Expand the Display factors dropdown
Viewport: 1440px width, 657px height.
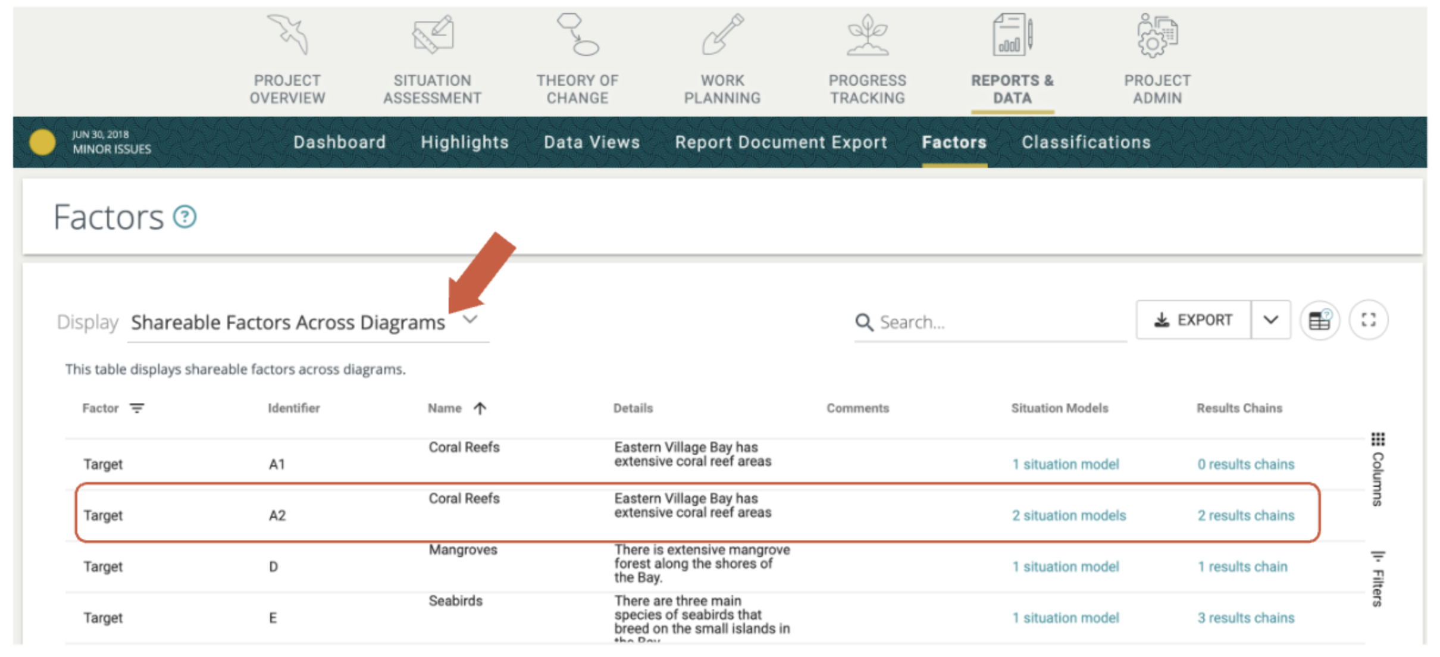pyautogui.click(x=470, y=320)
